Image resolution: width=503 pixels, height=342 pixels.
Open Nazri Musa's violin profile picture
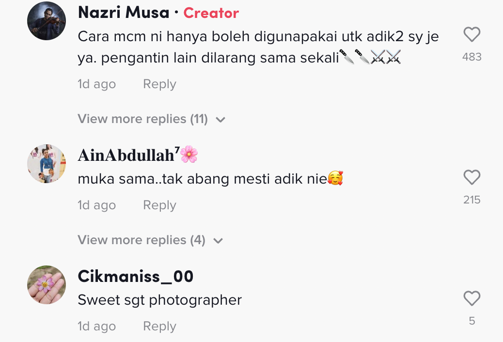[x=47, y=21]
